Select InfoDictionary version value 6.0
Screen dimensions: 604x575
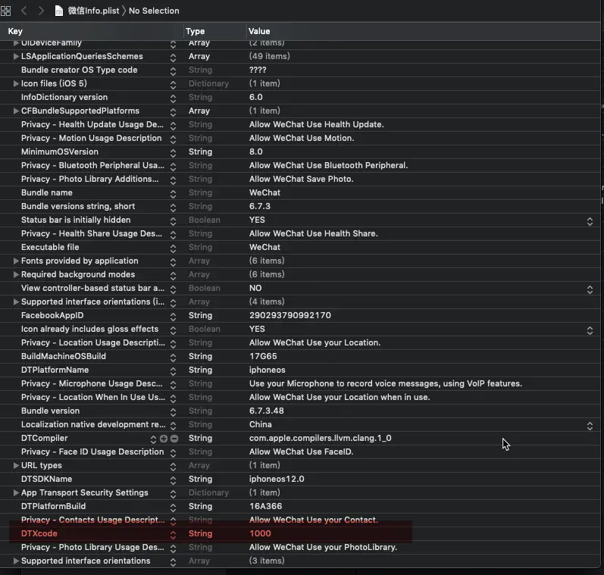(x=256, y=98)
